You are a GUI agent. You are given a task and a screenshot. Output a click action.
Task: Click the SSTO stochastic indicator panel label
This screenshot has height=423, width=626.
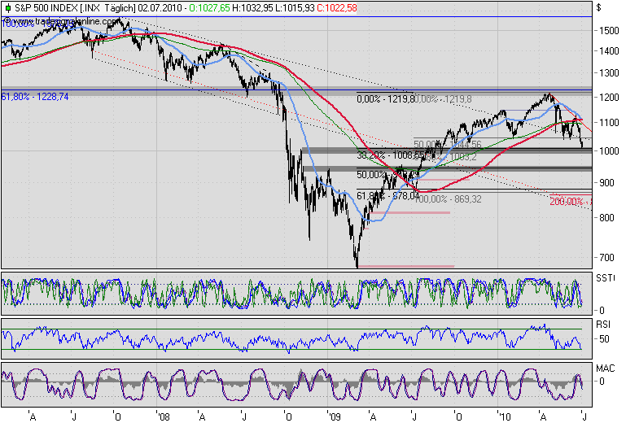click(x=605, y=278)
